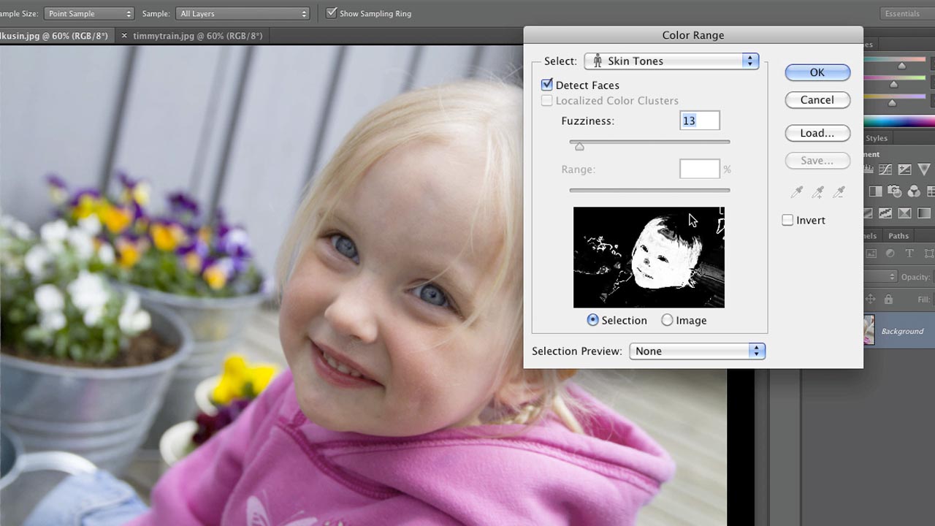The width and height of the screenshot is (935, 526).
Task: Switch to the timmytrain.jpg document tab
Action: 197,35
